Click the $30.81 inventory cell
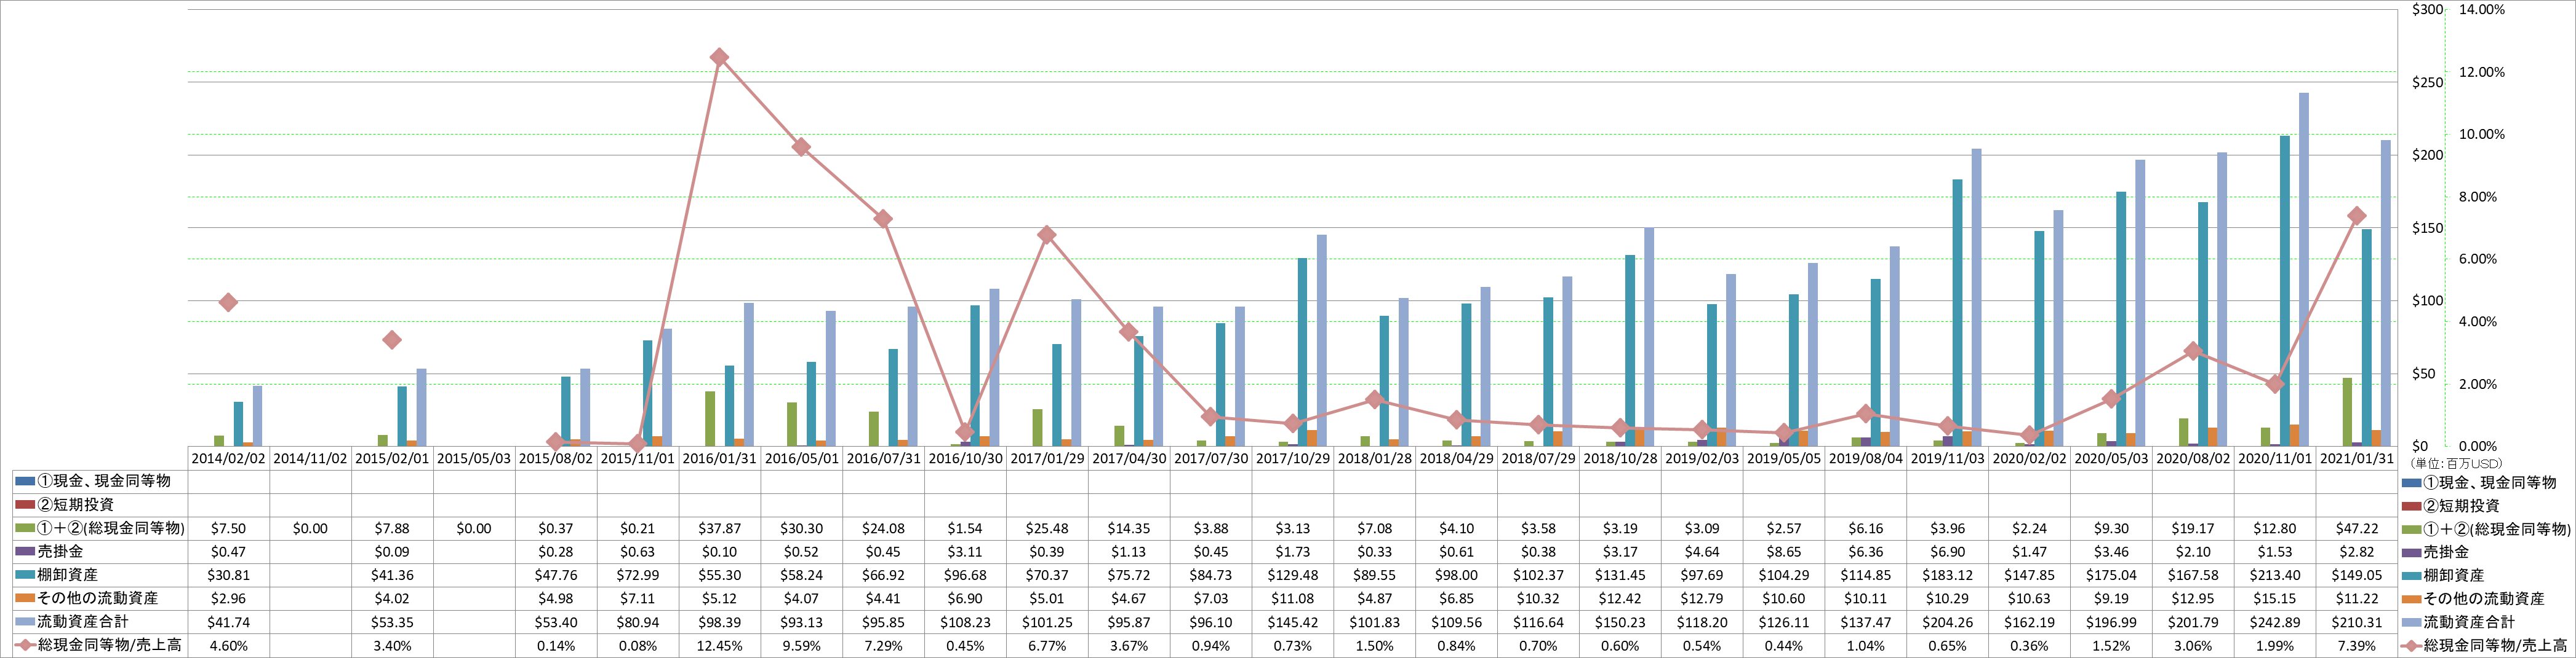 tap(228, 575)
